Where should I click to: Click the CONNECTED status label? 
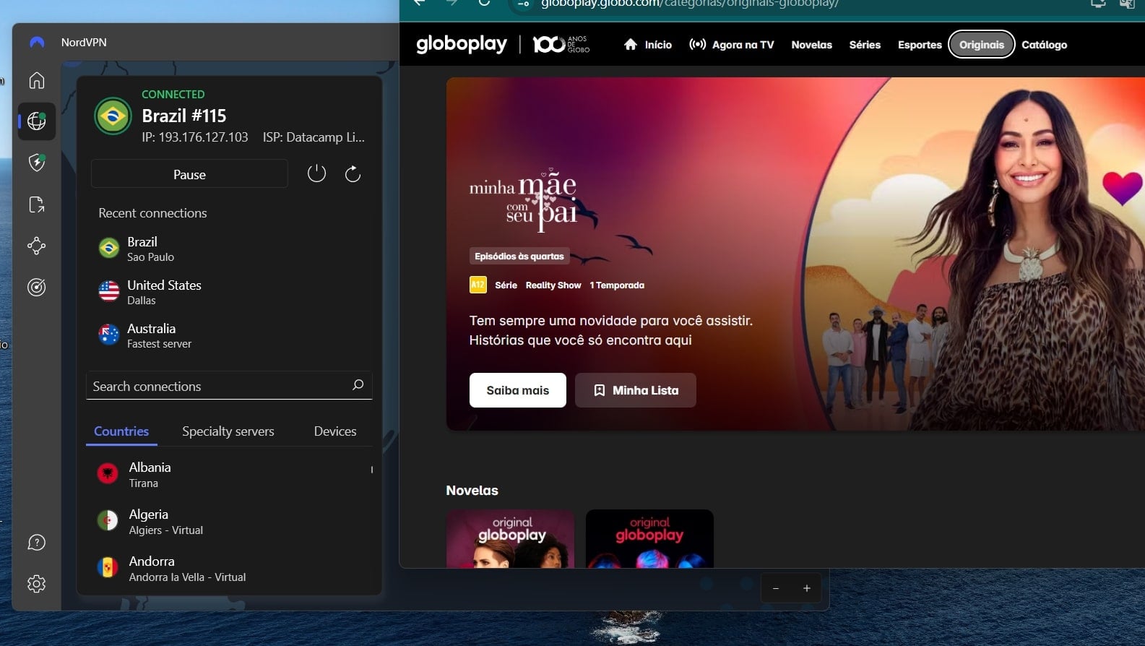[173, 95]
